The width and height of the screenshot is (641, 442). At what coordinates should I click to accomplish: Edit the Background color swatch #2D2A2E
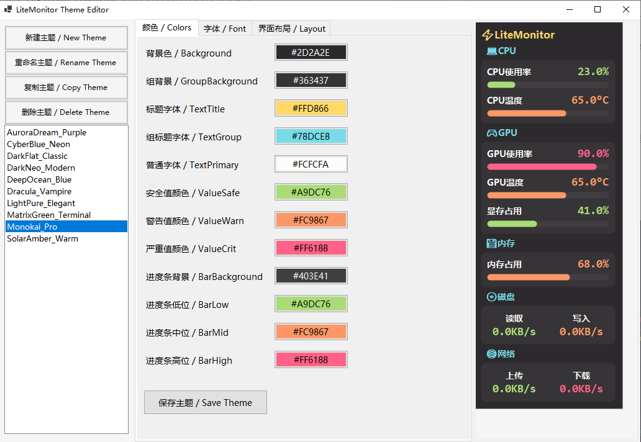tap(311, 53)
